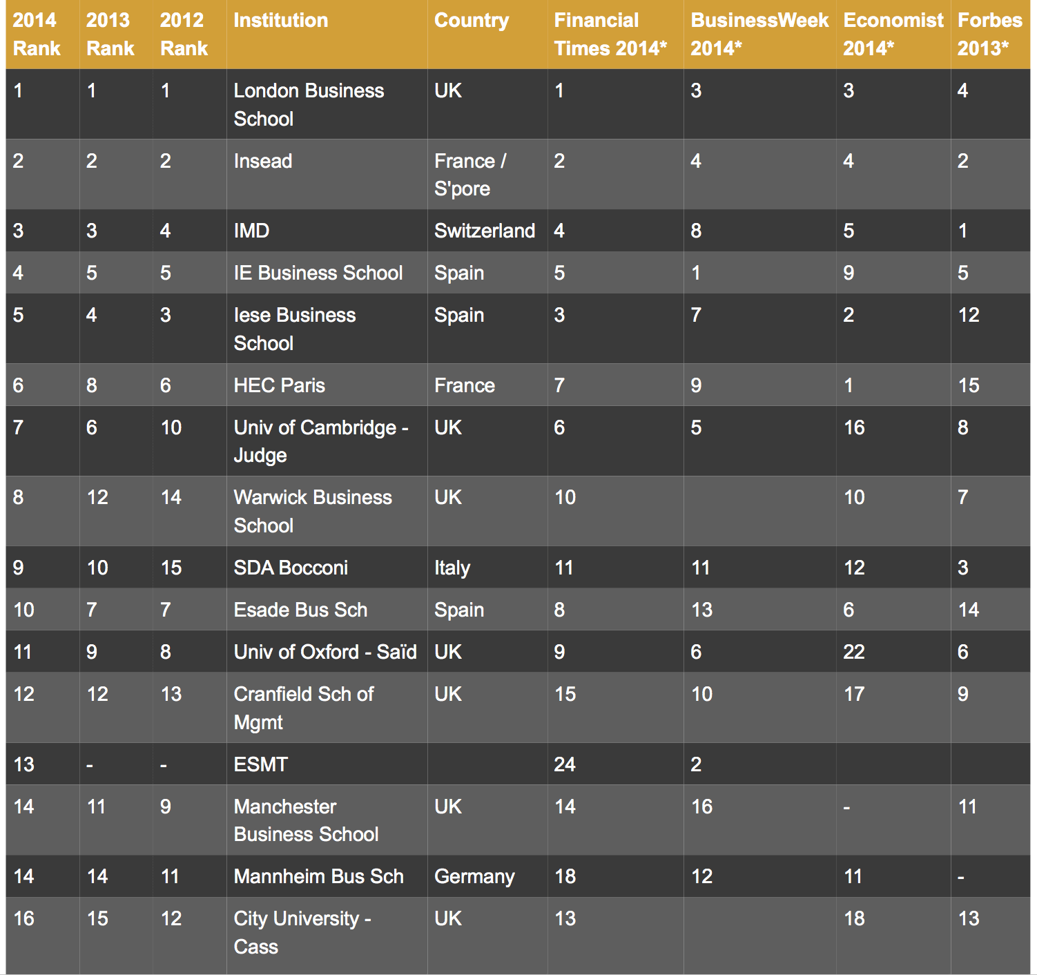Click the France / S'pore country cell
Screen dimensions: 1037x975
(487, 175)
